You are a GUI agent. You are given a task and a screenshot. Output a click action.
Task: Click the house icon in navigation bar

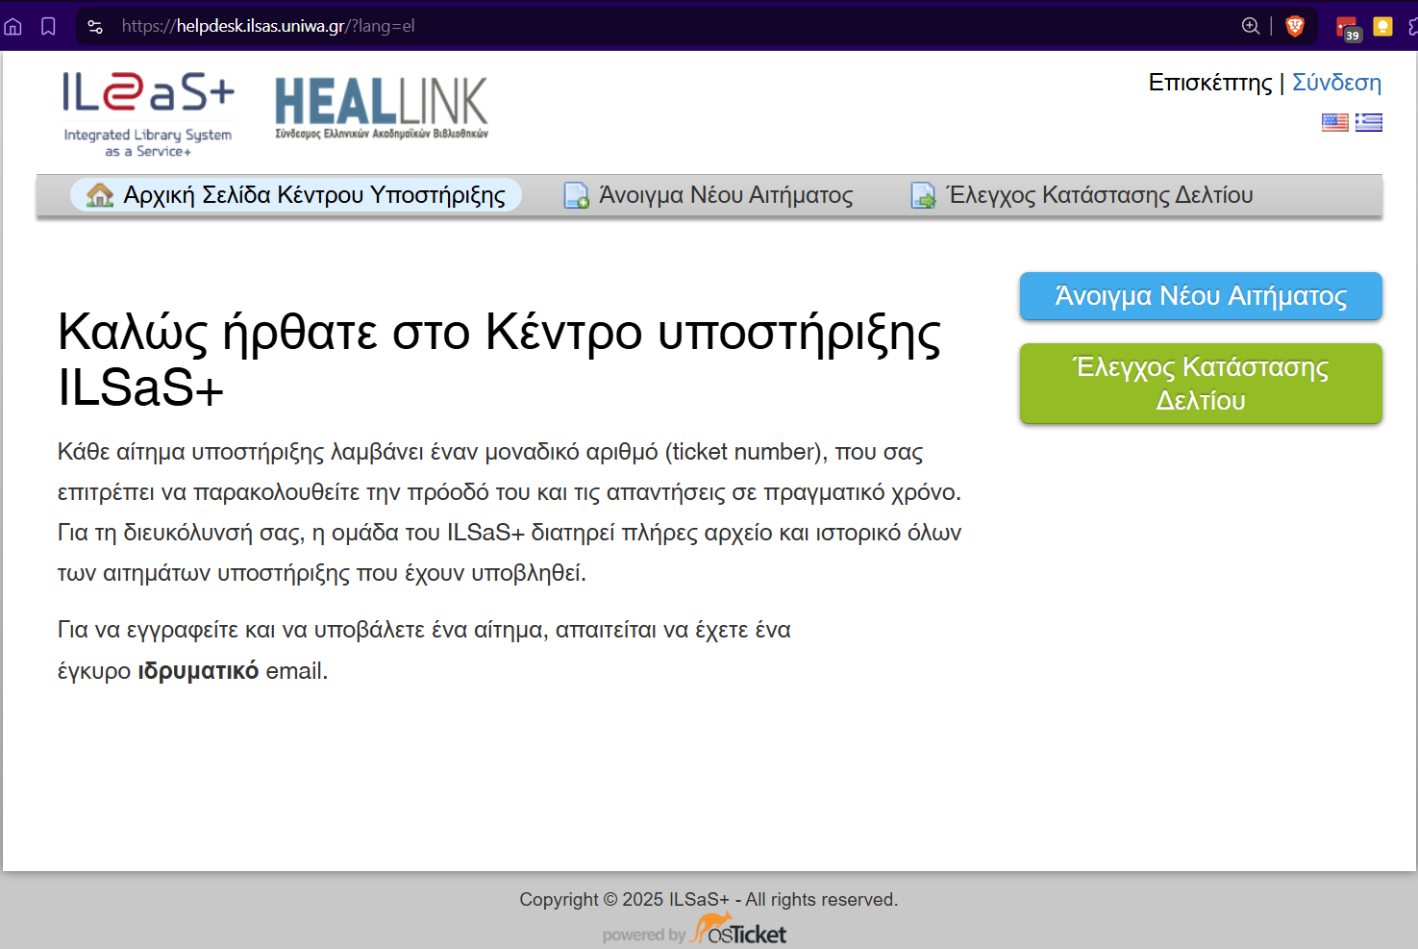pyautogui.click(x=100, y=195)
